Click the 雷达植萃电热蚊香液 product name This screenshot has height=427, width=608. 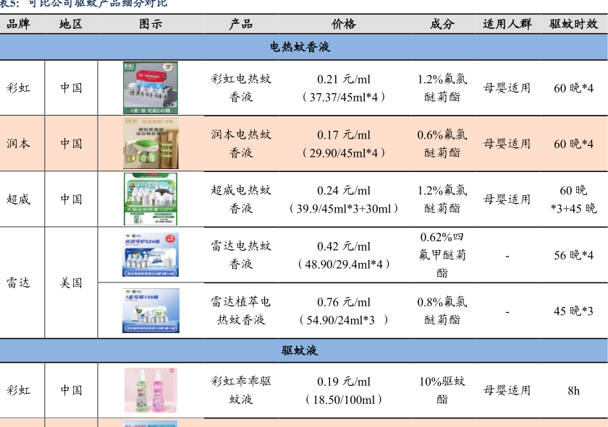(x=241, y=311)
